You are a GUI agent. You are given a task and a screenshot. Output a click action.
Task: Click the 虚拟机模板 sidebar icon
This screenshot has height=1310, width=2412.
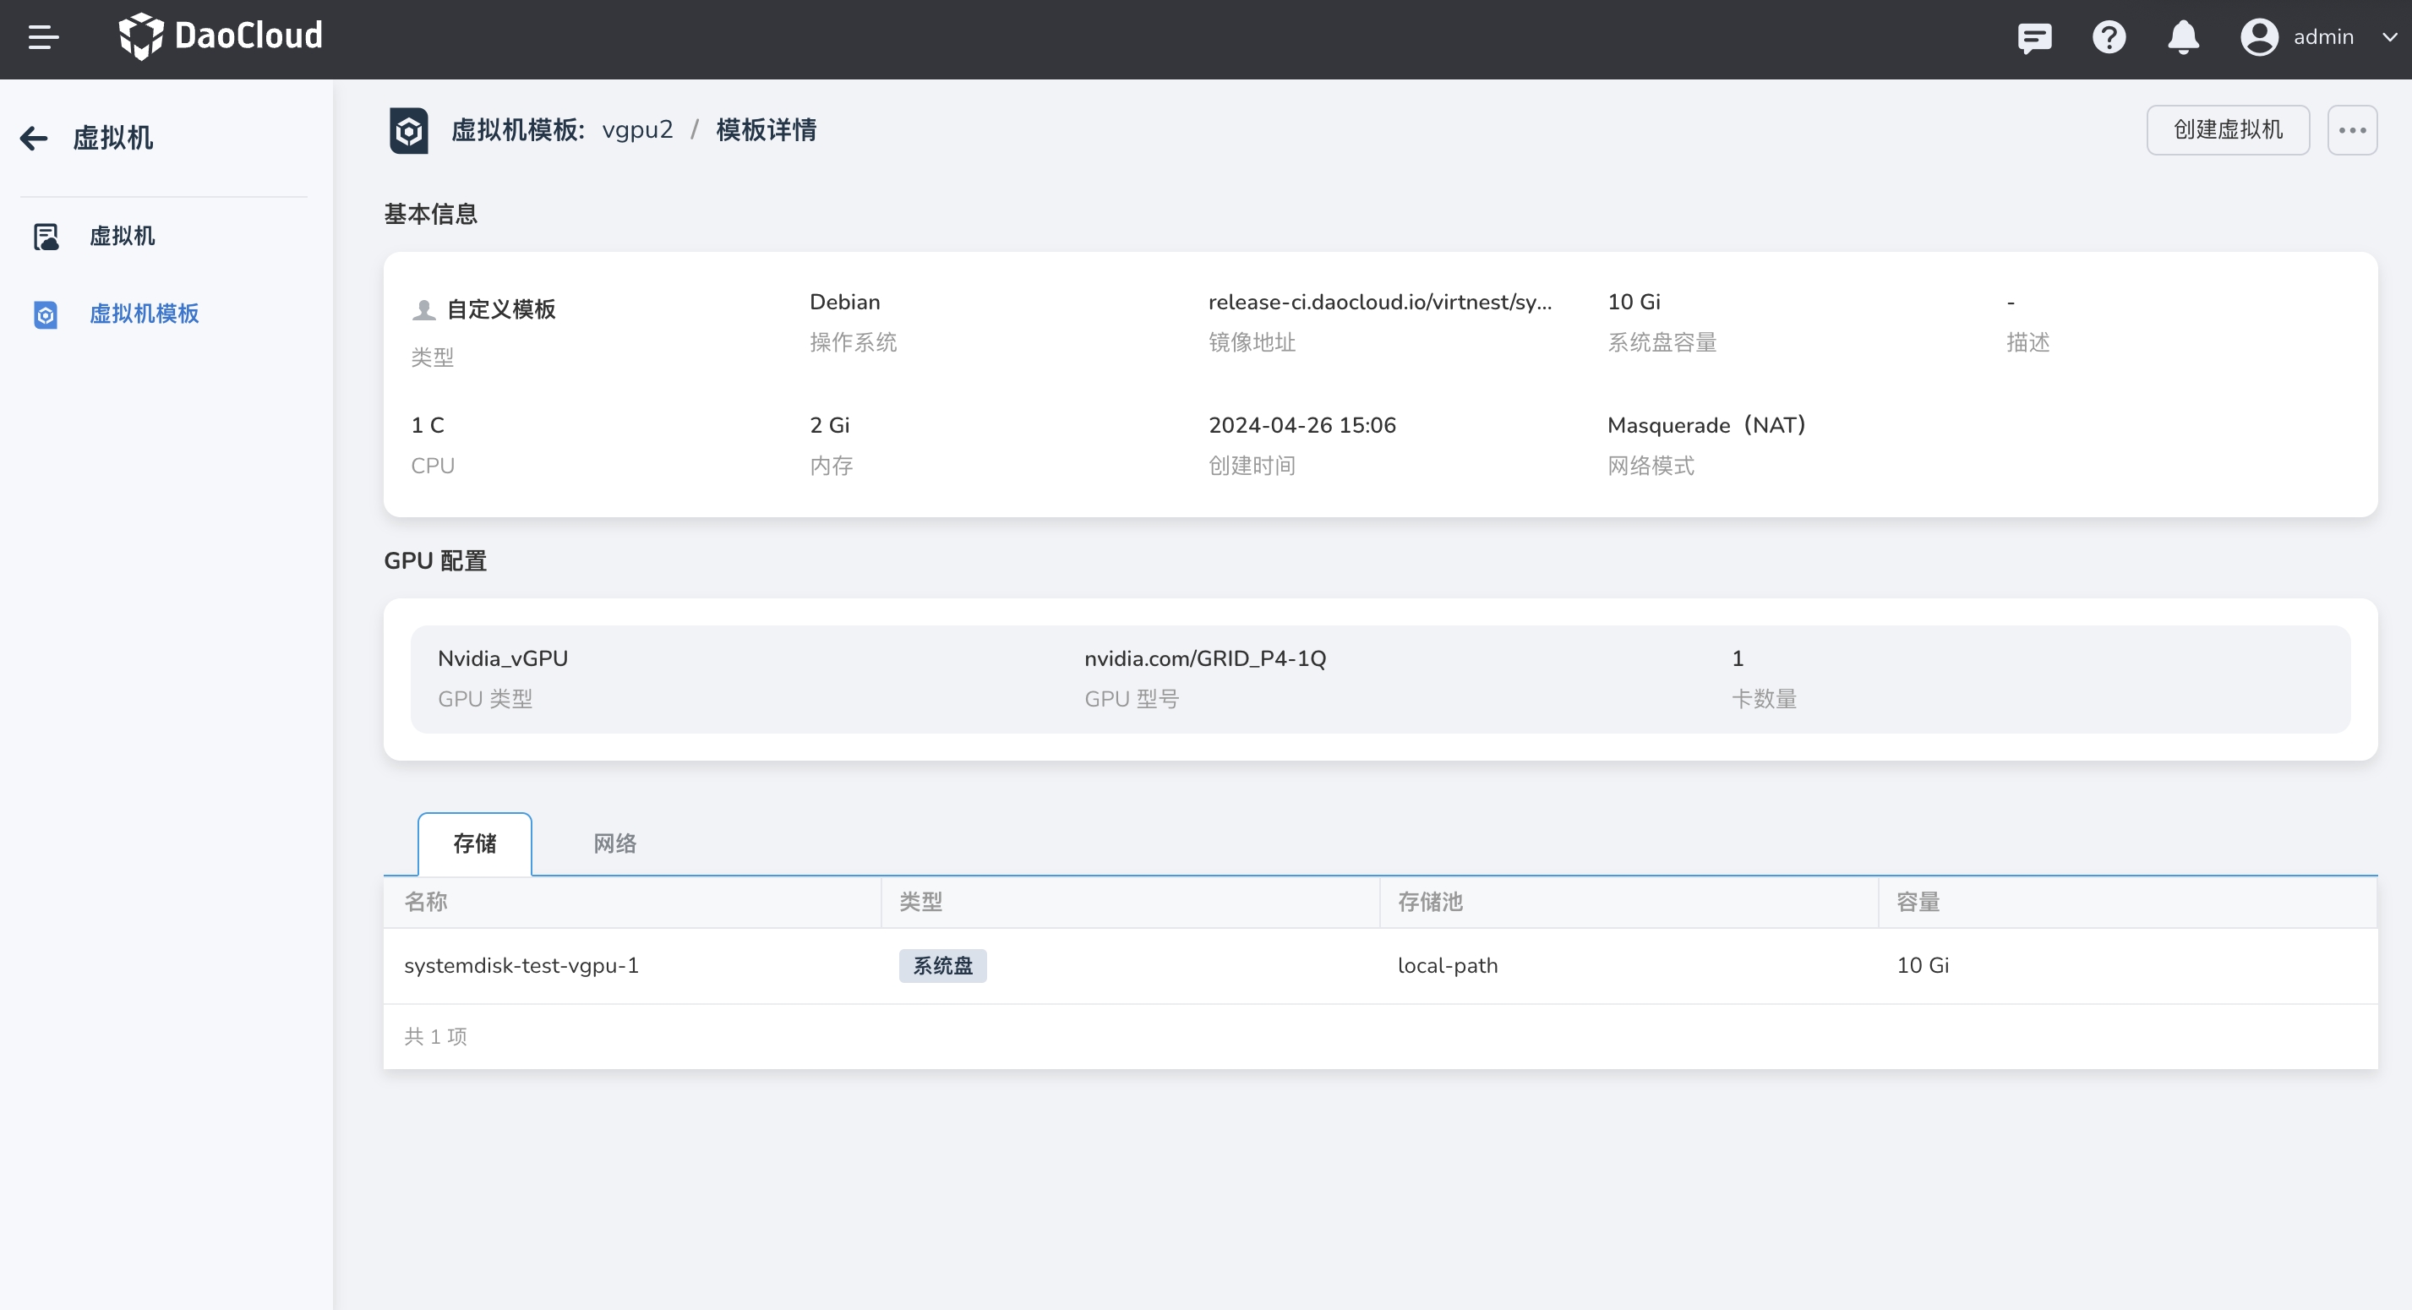click(46, 314)
